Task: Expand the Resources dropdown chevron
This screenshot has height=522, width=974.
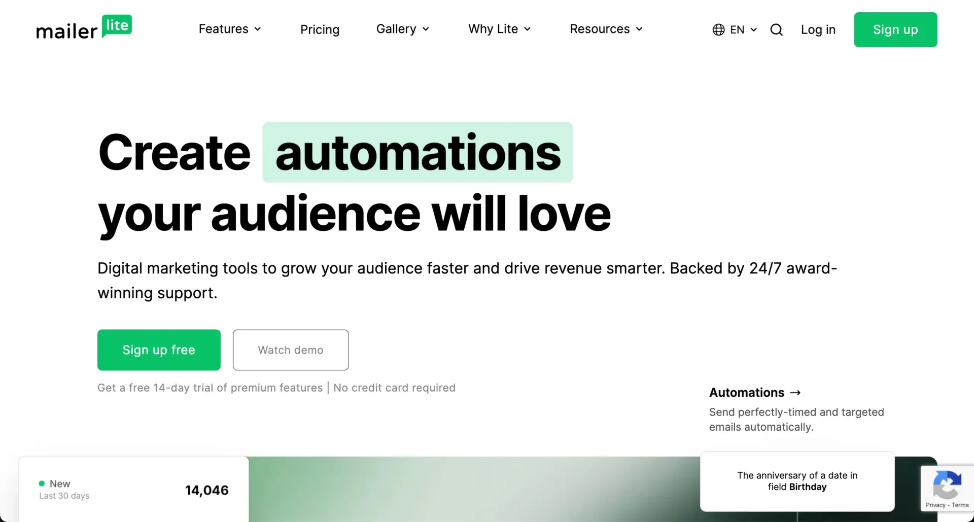Action: (x=639, y=29)
